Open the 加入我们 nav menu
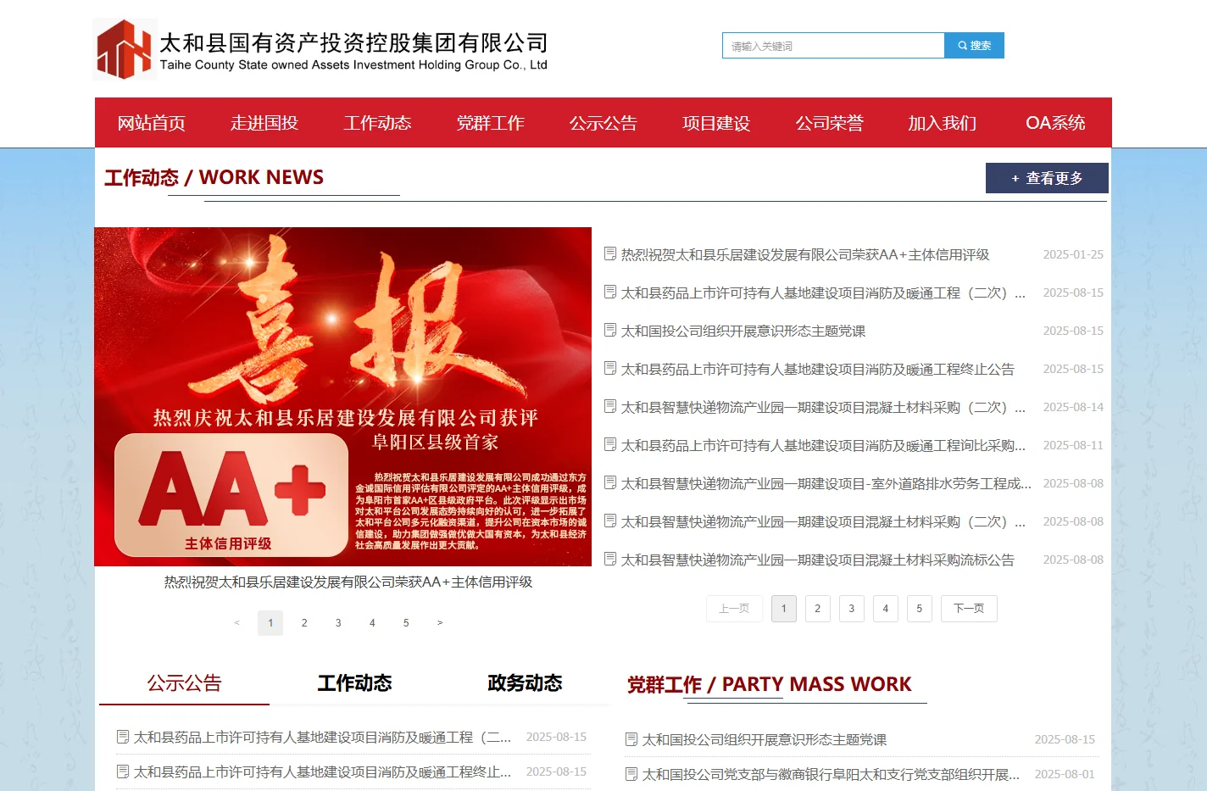Screen dimensions: 1207x791 click(943, 123)
